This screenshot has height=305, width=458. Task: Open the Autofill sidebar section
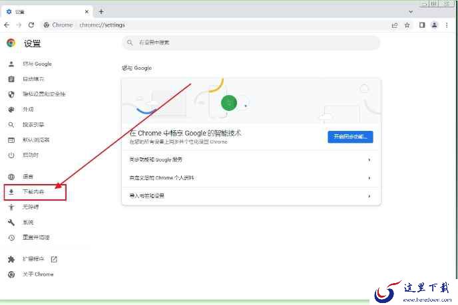coord(33,79)
